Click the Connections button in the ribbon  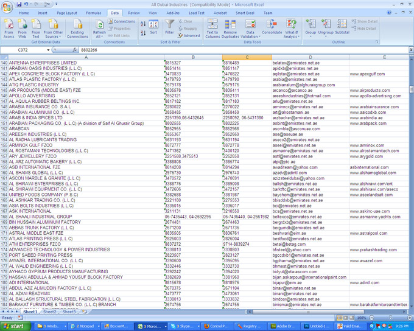[x=122, y=21]
